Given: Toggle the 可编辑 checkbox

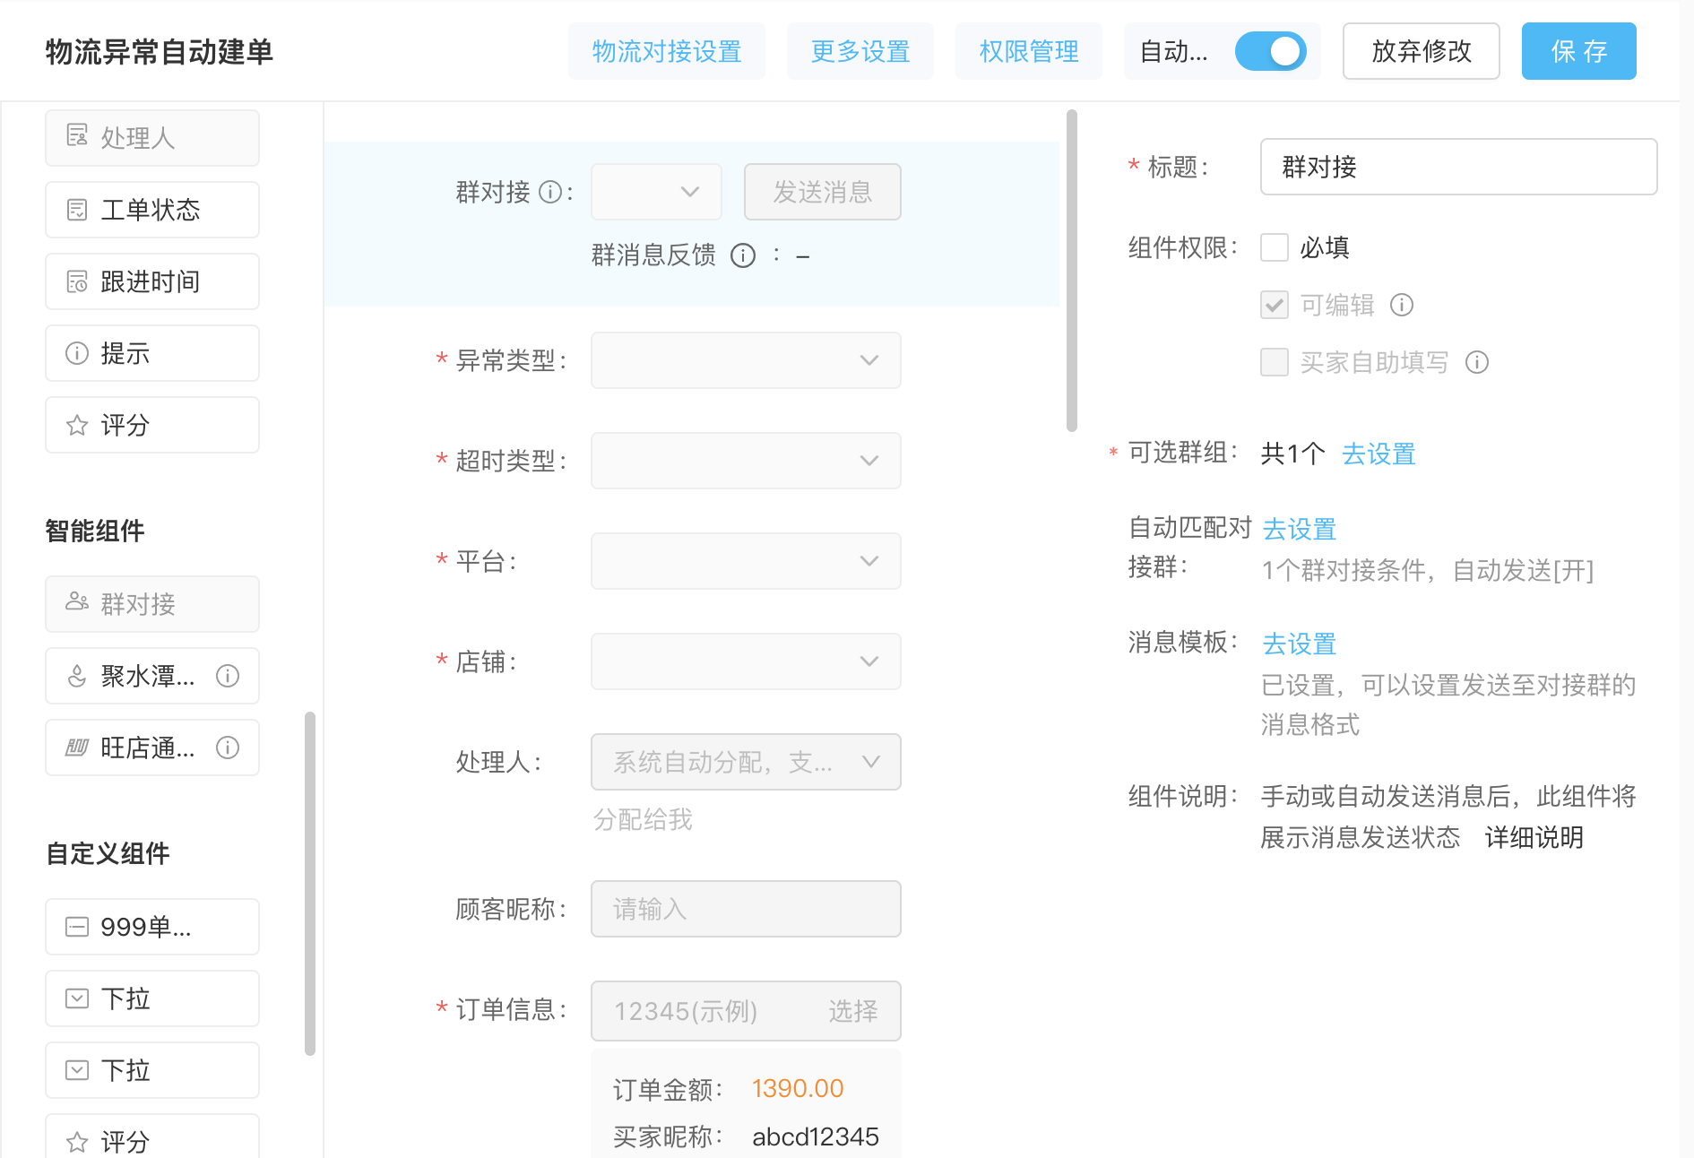Looking at the screenshot, I should click(x=1275, y=305).
